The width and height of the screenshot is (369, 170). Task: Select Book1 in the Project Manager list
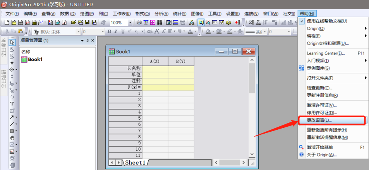click(x=32, y=59)
